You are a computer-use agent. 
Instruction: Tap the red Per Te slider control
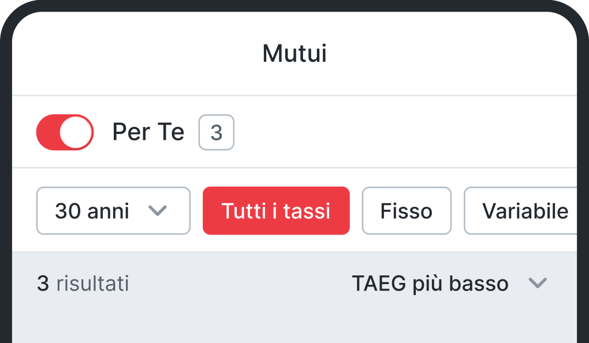(x=65, y=132)
